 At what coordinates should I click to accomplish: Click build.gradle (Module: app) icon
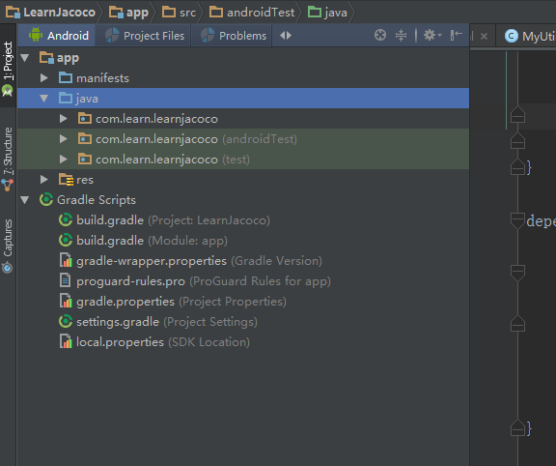pyautogui.click(x=66, y=241)
